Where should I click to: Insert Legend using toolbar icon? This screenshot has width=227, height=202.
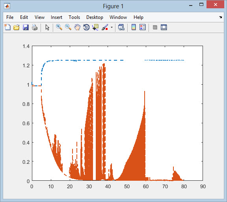[142, 27]
